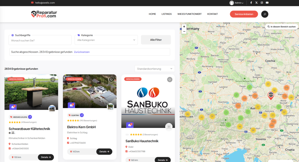Expand the Admin user menu
The height and width of the screenshot is (162, 299).
click(237, 3)
